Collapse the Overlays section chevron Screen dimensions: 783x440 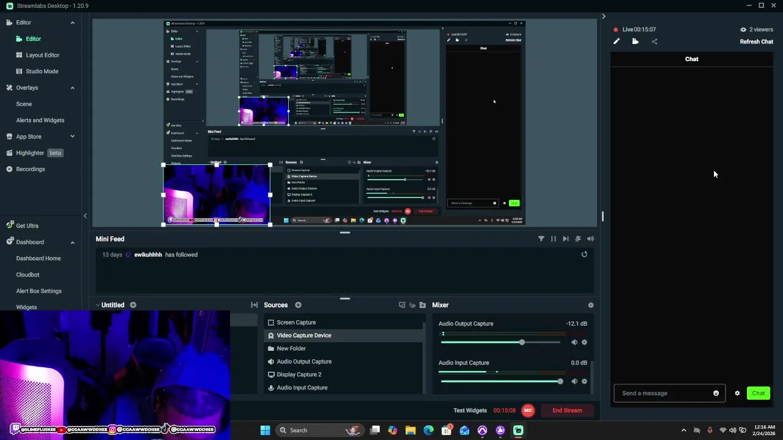pos(72,87)
